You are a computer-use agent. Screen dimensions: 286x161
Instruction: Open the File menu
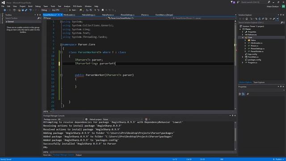[x=3, y=6]
